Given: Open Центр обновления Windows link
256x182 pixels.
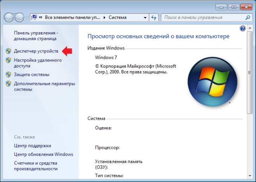Looking at the screenshot, I should (x=43, y=154).
